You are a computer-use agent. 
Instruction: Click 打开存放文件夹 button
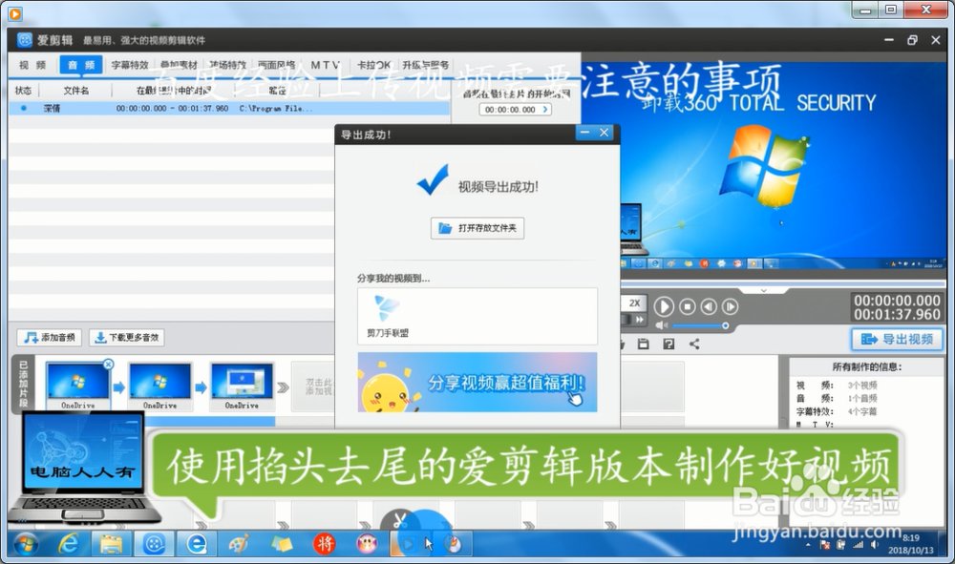point(477,228)
